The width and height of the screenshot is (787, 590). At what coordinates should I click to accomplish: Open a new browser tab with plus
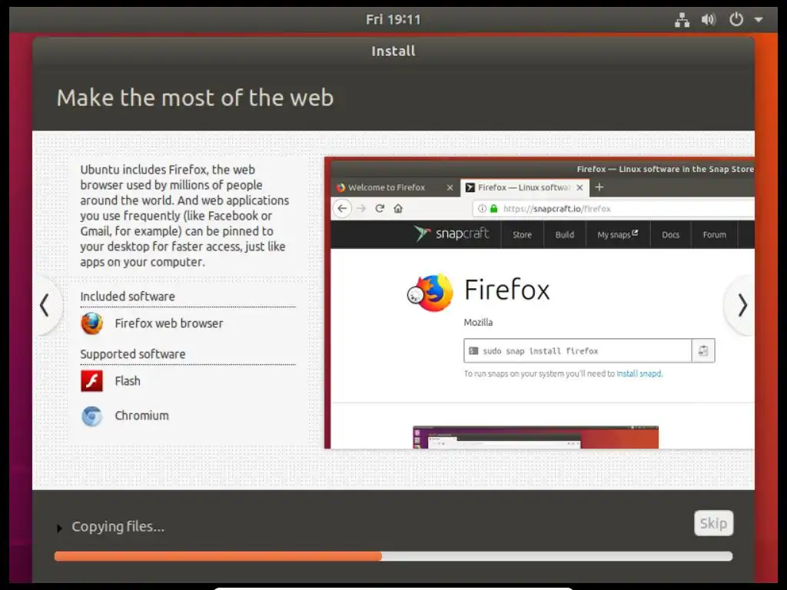[x=599, y=187]
